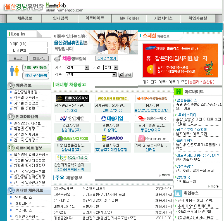Open the Enter.com logo banner
The width and height of the screenshot is (224, 221).
(x=152, y=138)
